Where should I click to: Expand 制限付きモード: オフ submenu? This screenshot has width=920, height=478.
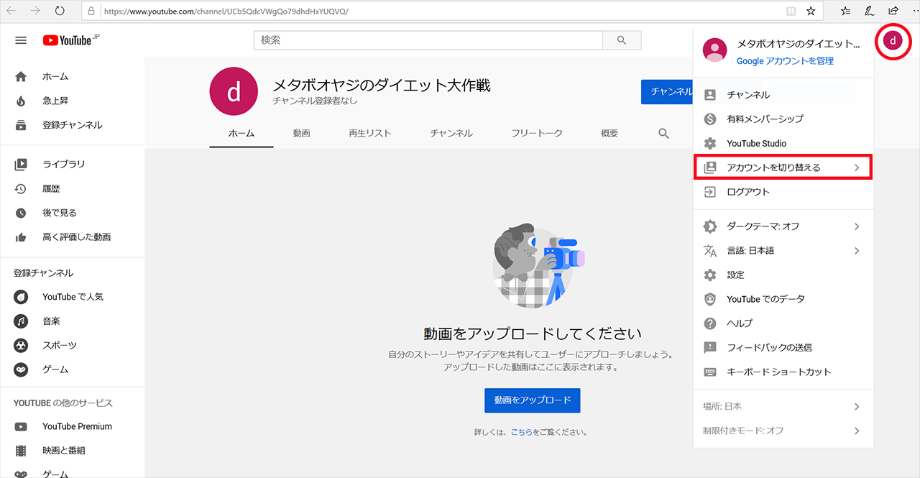point(783,431)
